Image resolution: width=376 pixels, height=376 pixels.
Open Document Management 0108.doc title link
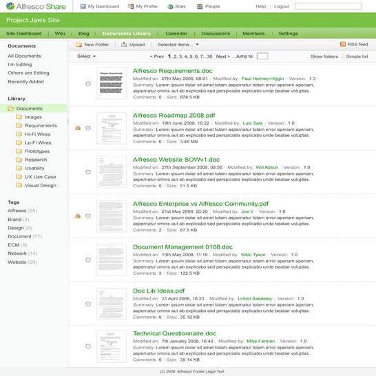pos(182,247)
